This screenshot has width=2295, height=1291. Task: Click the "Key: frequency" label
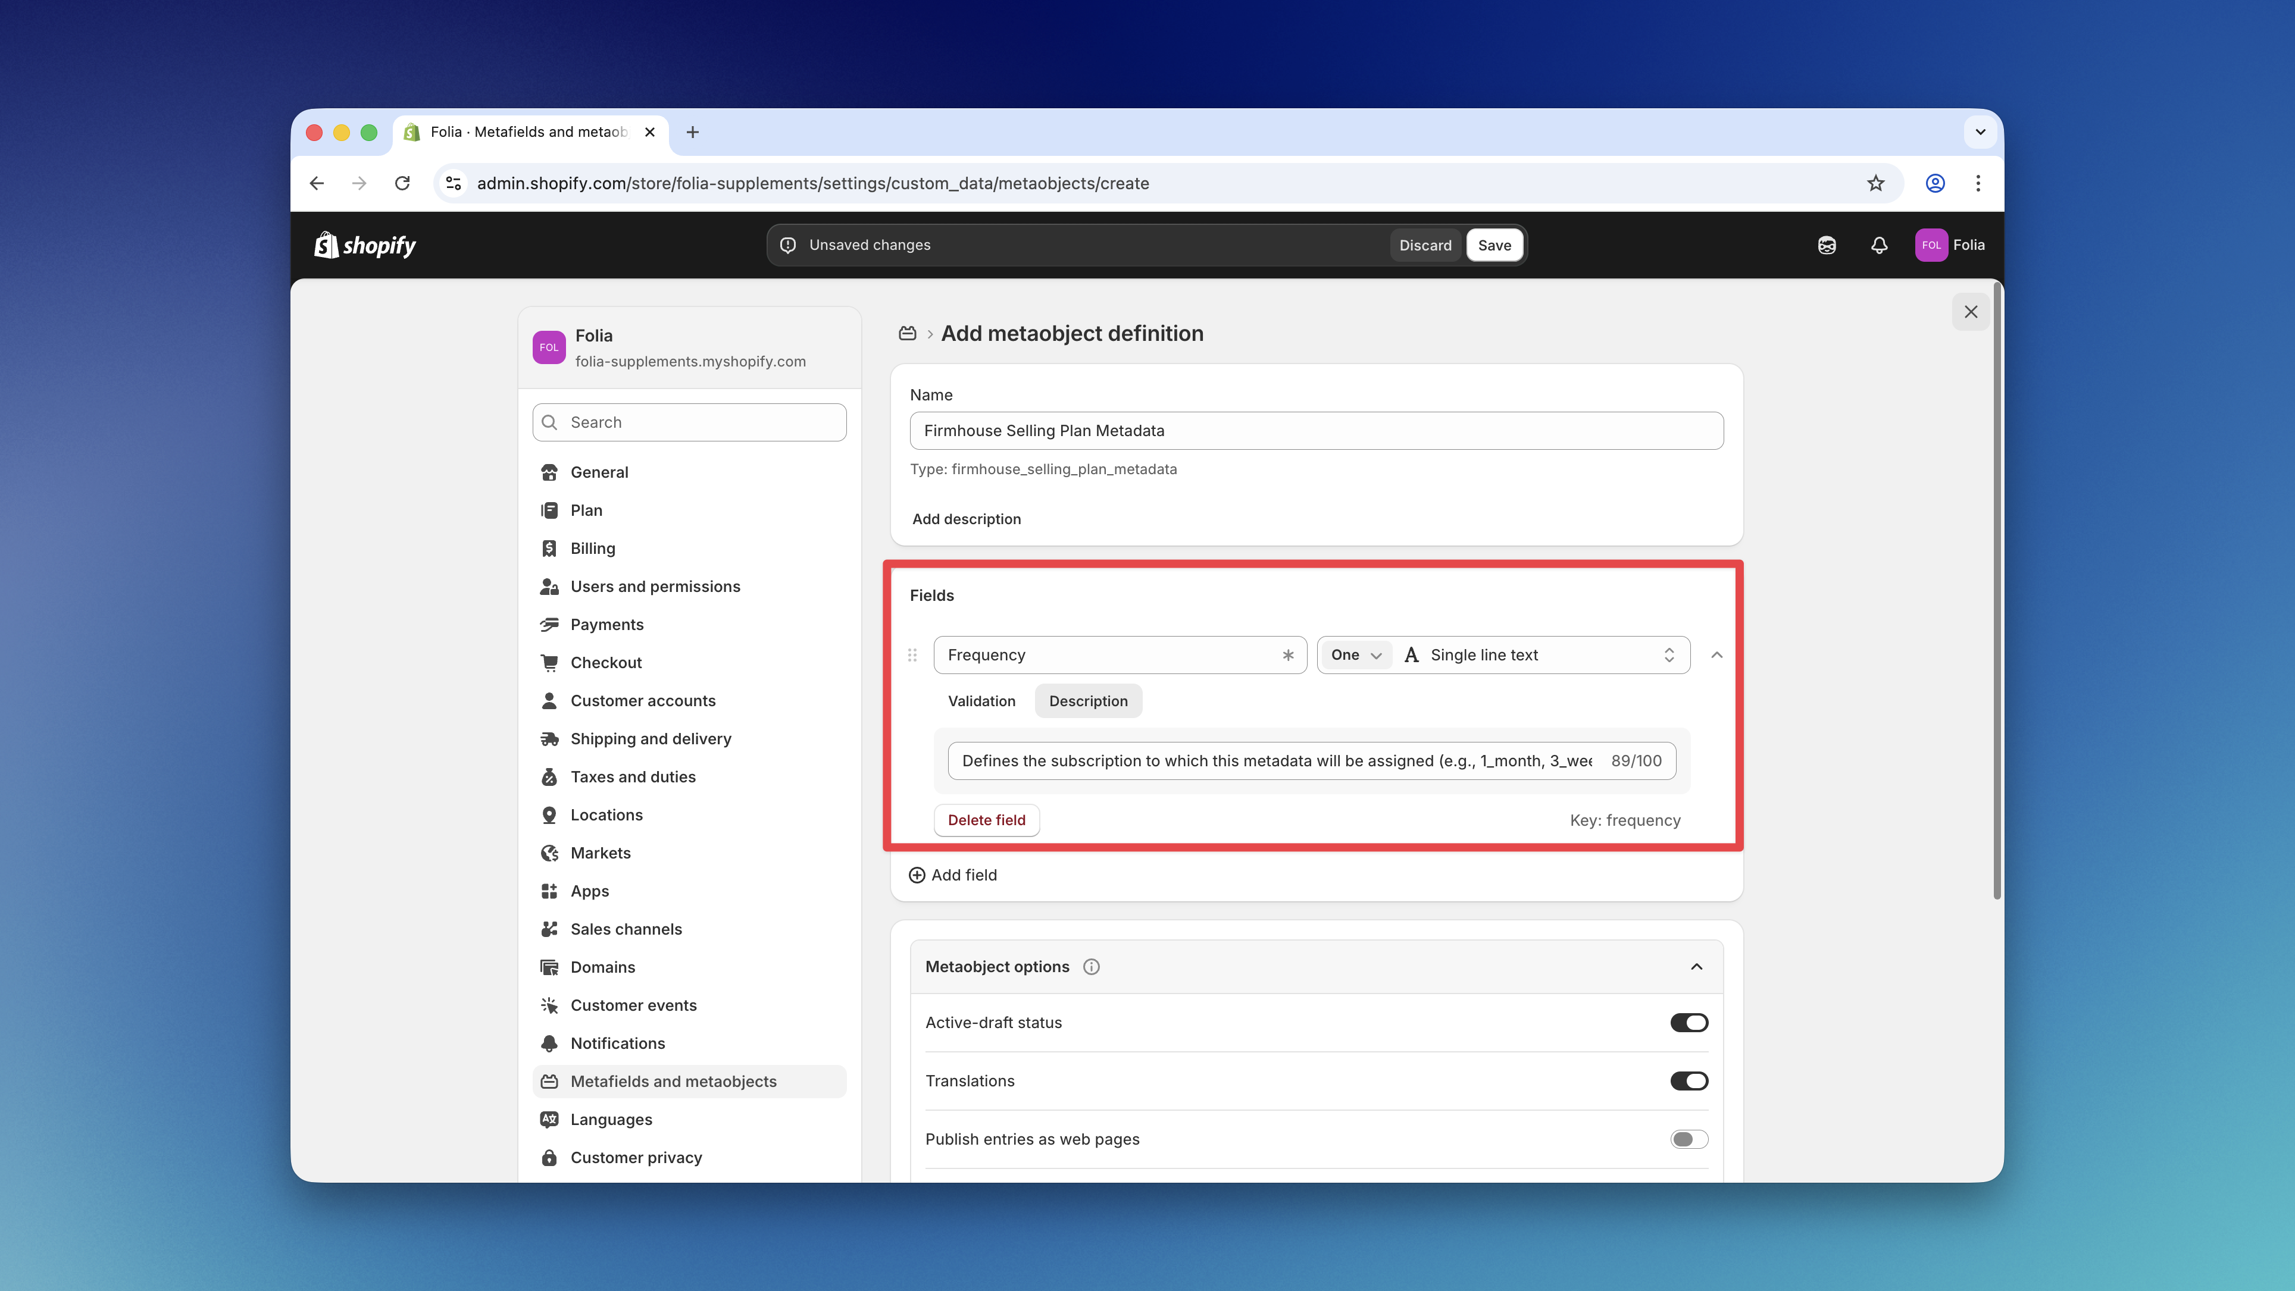pos(1625,820)
